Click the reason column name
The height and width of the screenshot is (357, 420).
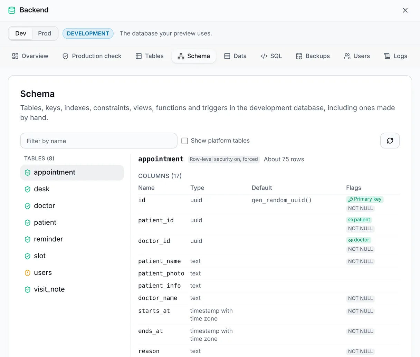pyautogui.click(x=149, y=351)
